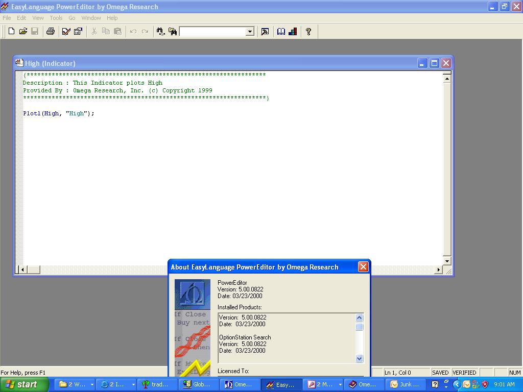
Task: Click the Copy toolbar icon
Action: coord(106,31)
